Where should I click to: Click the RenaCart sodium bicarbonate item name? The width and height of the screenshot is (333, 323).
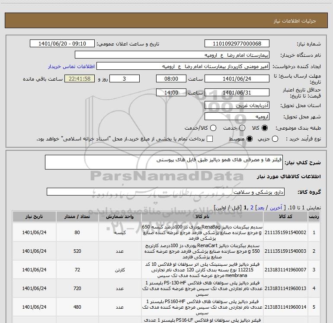(202, 251)
